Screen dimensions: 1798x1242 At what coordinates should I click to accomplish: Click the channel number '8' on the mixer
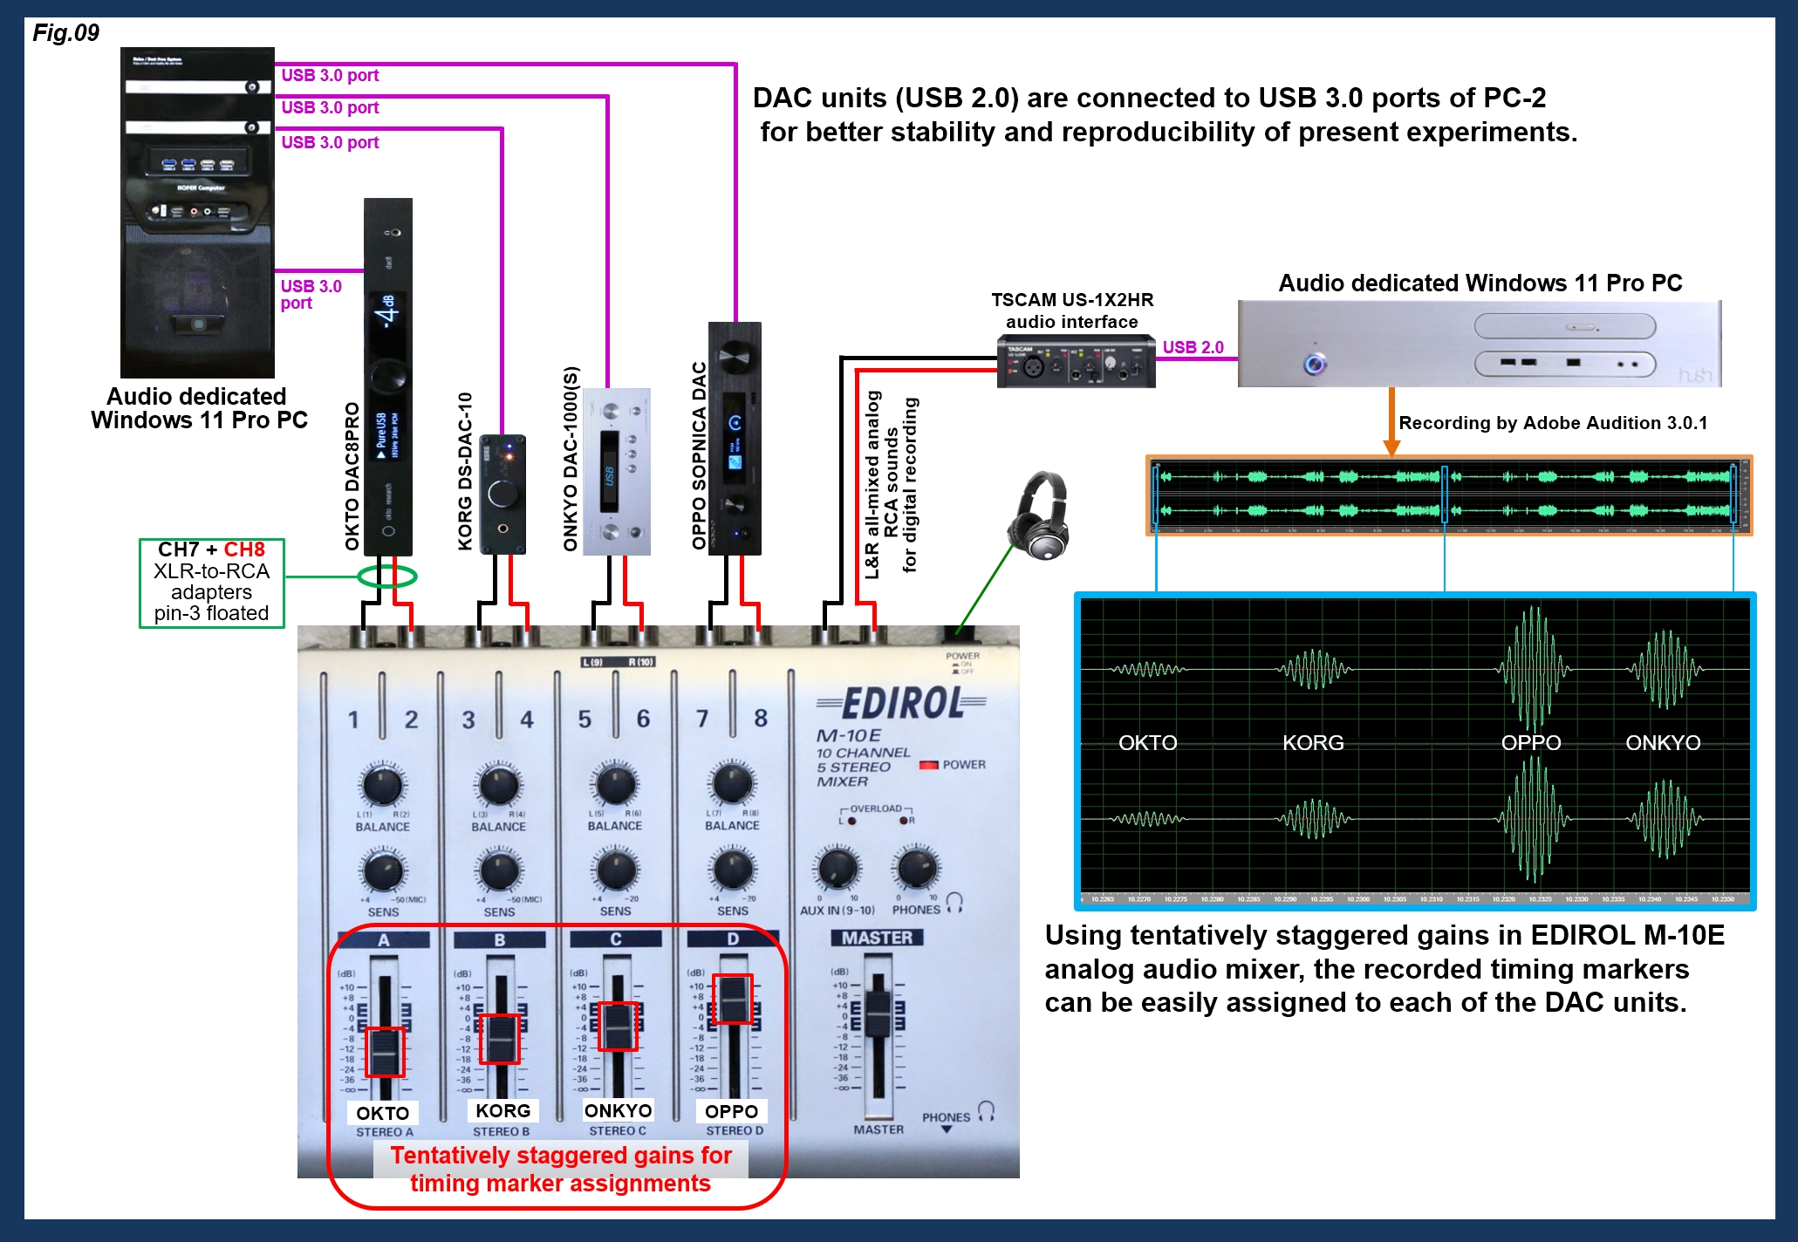[x=761, y=718]
